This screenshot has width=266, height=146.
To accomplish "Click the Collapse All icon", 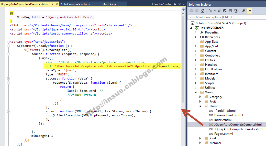I will click(230, 11).
